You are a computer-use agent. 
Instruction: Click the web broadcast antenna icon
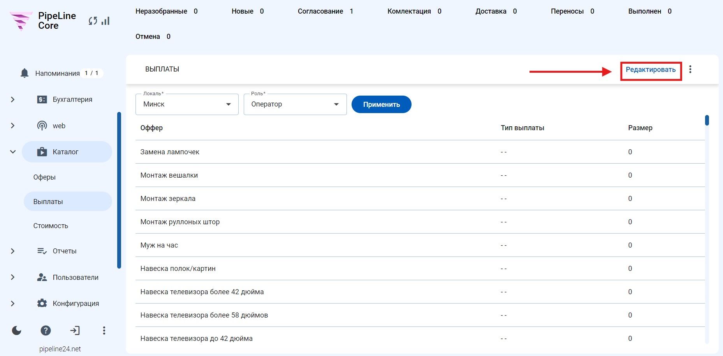pyautogui.click(x=42, y=126)
